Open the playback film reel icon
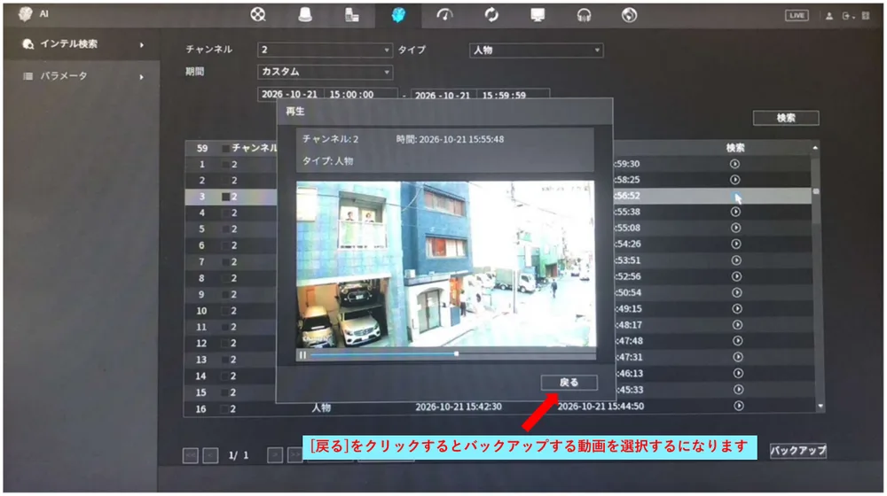Screen dimensions: 887x496 click(258, 14)
